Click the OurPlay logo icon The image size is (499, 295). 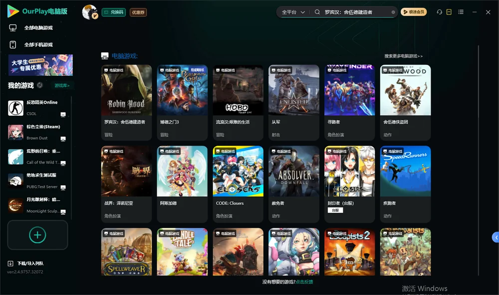13,11
